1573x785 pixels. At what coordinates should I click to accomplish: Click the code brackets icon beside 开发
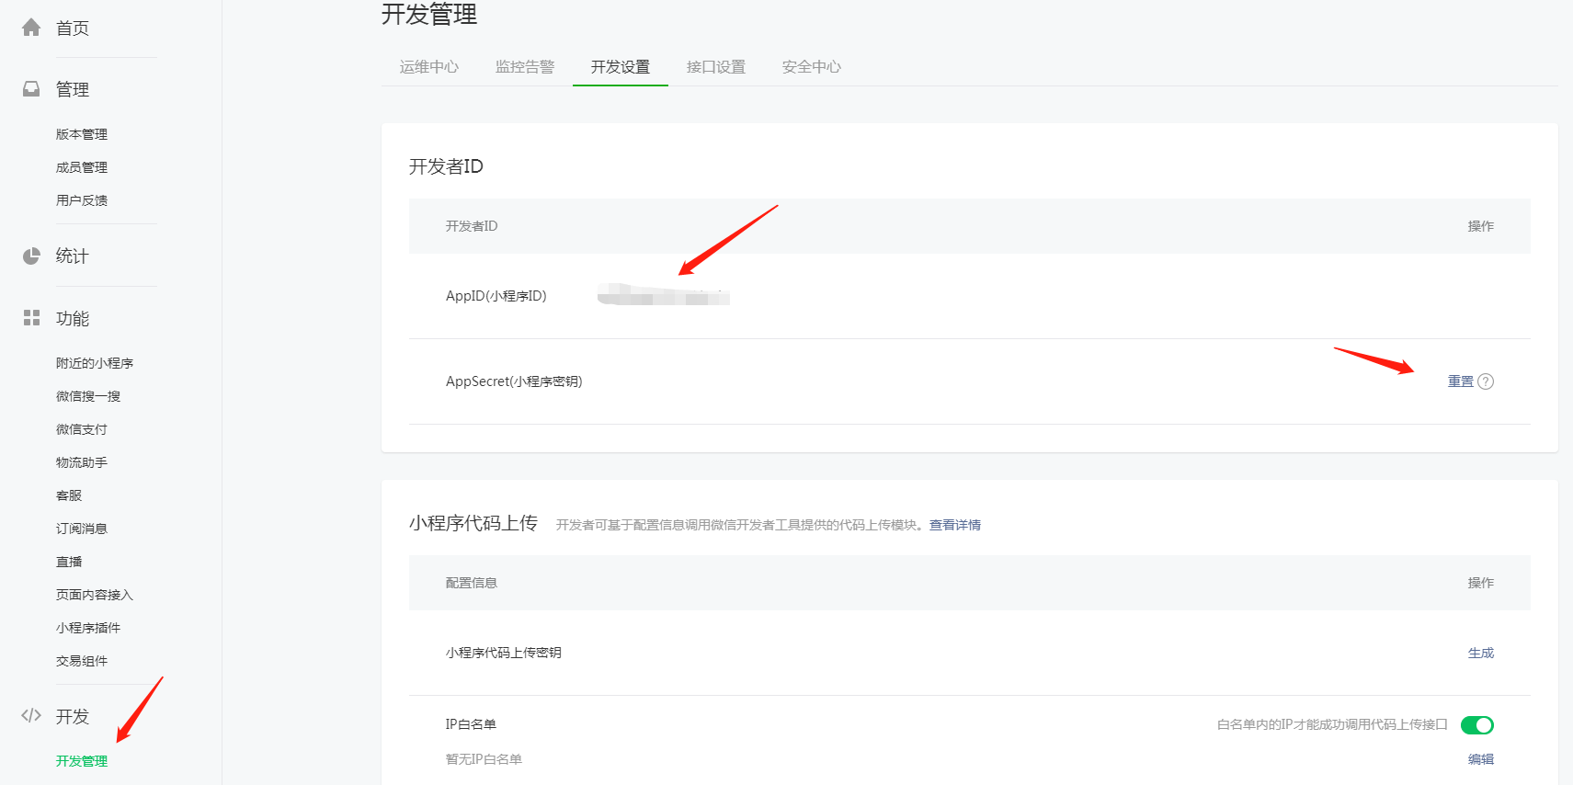[x=31, y=715]
